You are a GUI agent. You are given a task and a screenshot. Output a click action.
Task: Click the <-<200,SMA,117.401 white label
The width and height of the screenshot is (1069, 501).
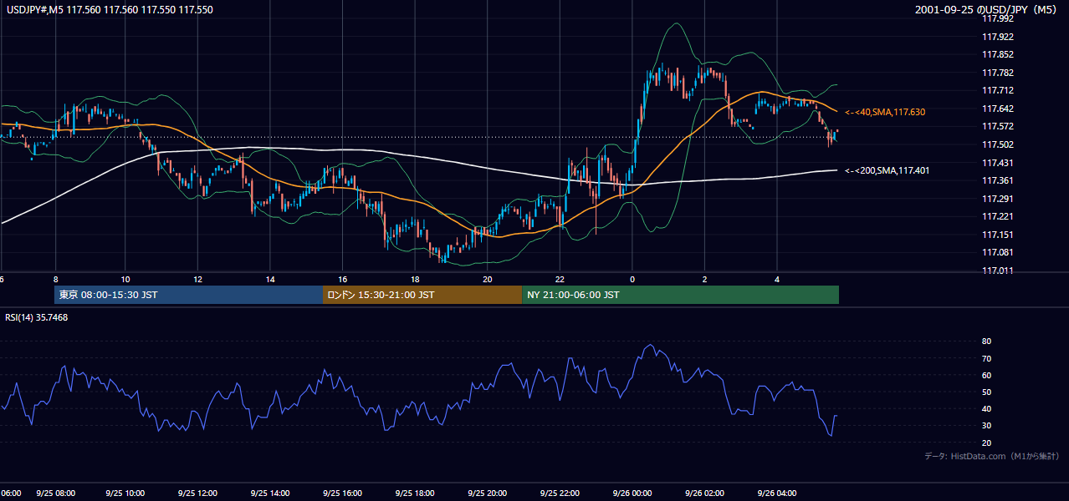click(887, 170)
